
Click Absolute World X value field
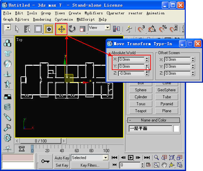[x=131, y=59]
